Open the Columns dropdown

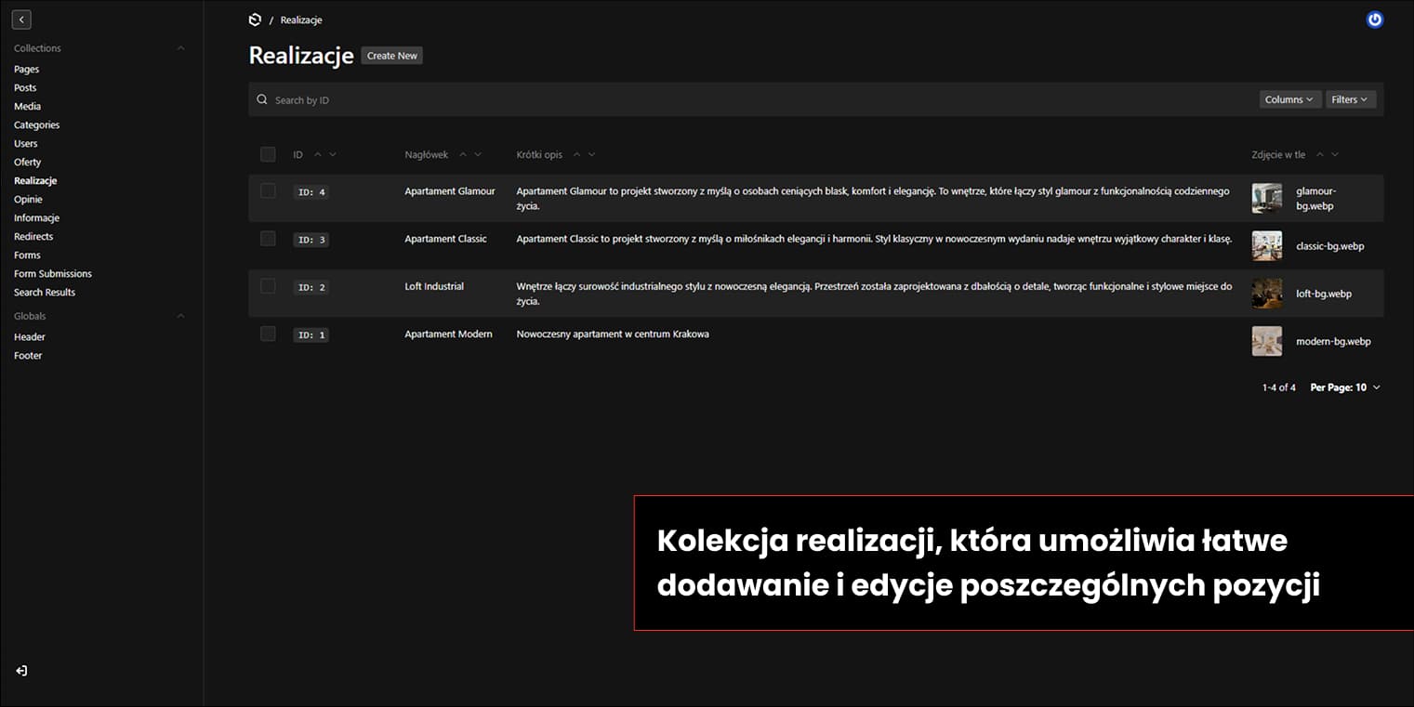click(1289, 98)
